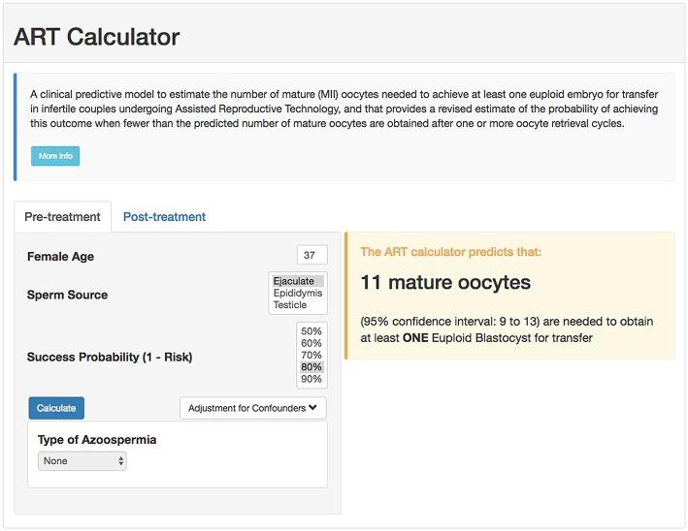
Task: Choose Epididymis in Sperm Source list
Action: (x=297, y=293)
